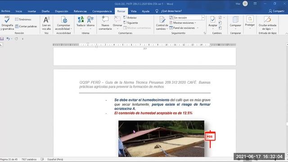Save the document with the disk icon

(2, 39)
